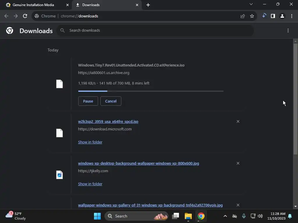Open w2k3sp2_3959_usa_x64fre_spcd.iso file
The width and height of the screenshot is (298, 223).
[x=108, y=122]
